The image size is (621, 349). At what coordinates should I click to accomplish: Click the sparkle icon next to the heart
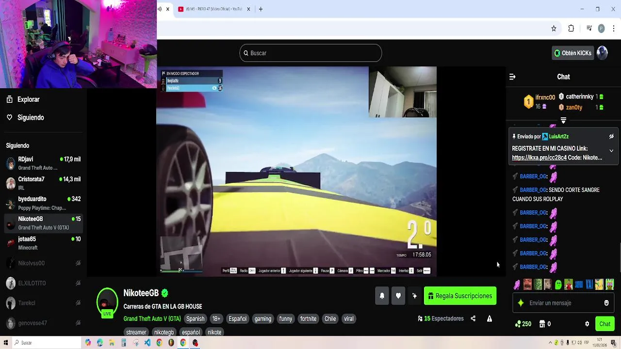pos(415,296)
